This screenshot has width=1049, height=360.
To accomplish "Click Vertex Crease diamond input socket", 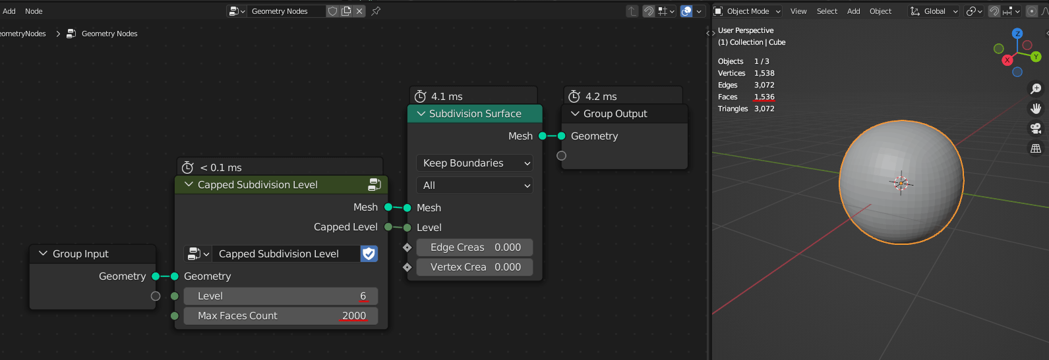I will click(407, 267).
